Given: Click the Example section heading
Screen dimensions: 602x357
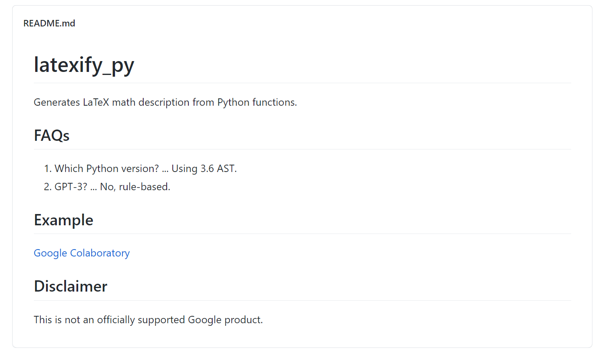Looking at the screenshot, I should click(x=63, y=220).
